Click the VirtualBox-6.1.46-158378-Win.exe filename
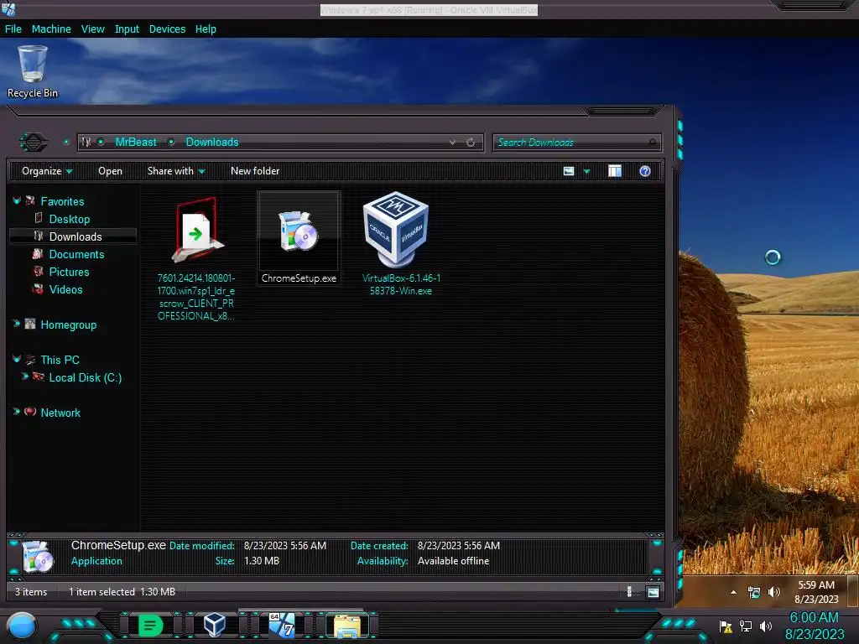The image size is (859, 644). pos(401,284)
